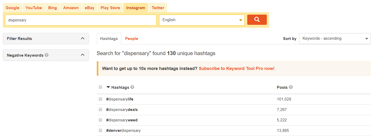This screenshot has height=136, width=374.
Task: Open the People results tab
Action: (131, 39)
